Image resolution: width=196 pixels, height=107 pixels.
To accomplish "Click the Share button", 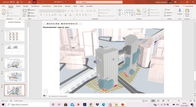I will (x=176, y=6).
